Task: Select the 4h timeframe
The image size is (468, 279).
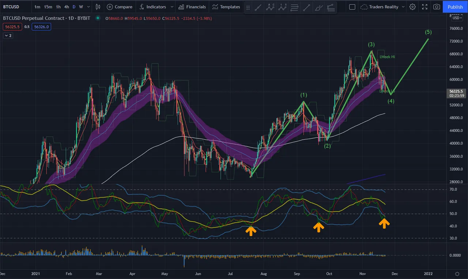Action: [x=67, y=7]
